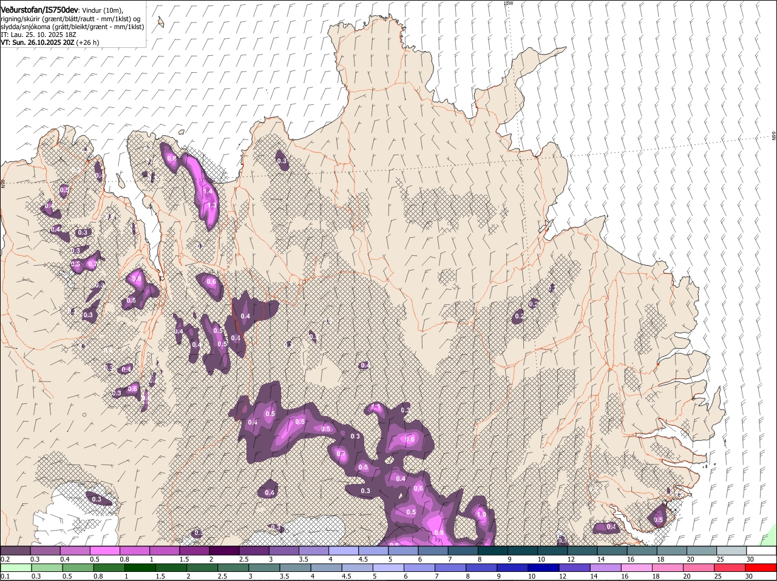The height and width of the screenshot is (581, 777).
Task: Pick the lavender 4.5–5 swatch, upper scale
Action: click(373, 550)
